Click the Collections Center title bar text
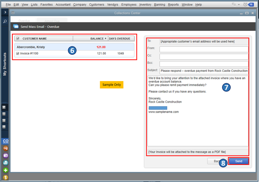This screenshot has height=182, width=259. coord(127,13)
